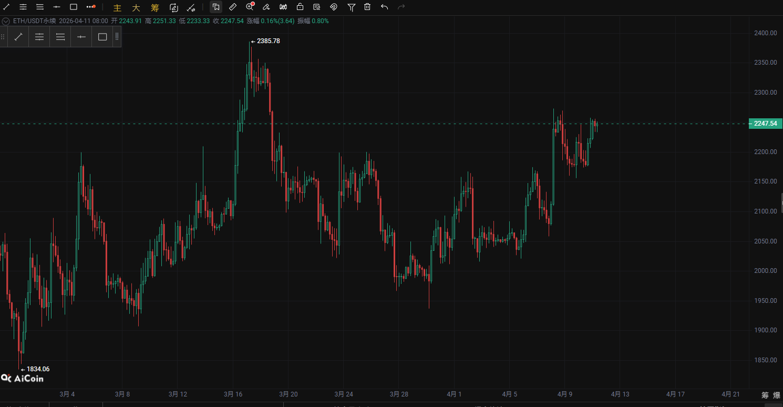Image resolution: width=783 pixels, height=407 pixels.
Task: Click the 2100.00 price axis label
Action: click(x=765, y=211)
